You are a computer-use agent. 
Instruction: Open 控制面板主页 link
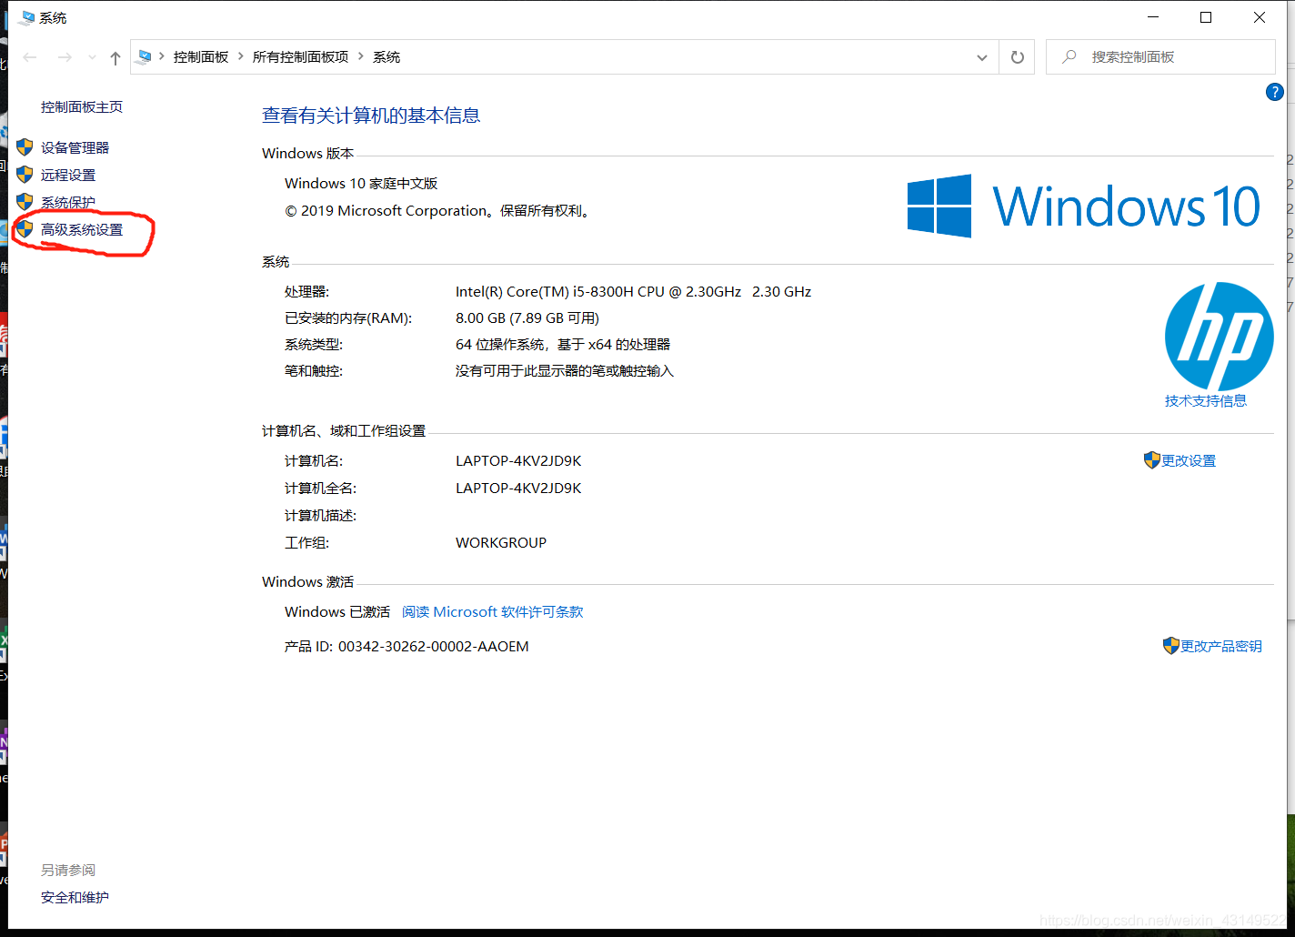pos(82,106)
